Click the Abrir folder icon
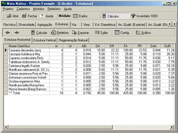The image size is (178, 133). click(x=9, y=16)
